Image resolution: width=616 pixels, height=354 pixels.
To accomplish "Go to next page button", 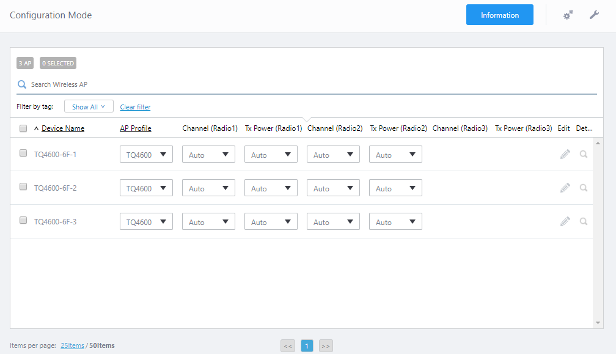I will click(x=326, y=346).
